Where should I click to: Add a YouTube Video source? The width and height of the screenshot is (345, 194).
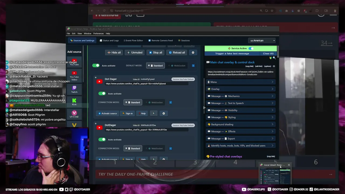[74, 76]
